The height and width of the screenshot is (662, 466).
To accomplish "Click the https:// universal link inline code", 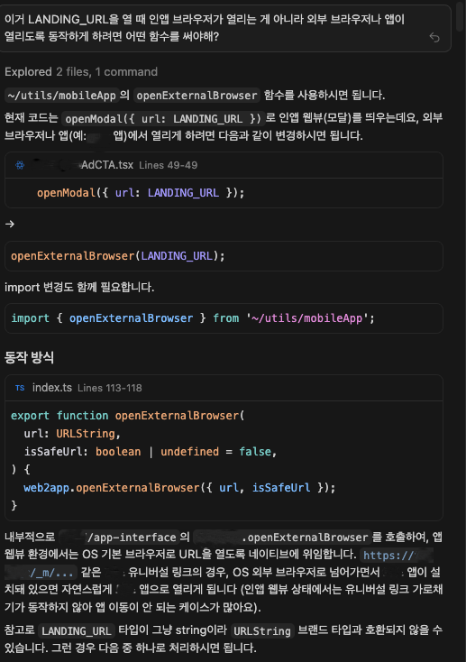I will click(397, 556).
